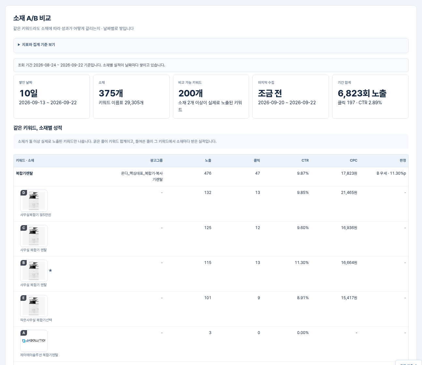Click creative E's CPC 15,417원
The width and height of the screenshot is (422, 365).
pos(349,298)
